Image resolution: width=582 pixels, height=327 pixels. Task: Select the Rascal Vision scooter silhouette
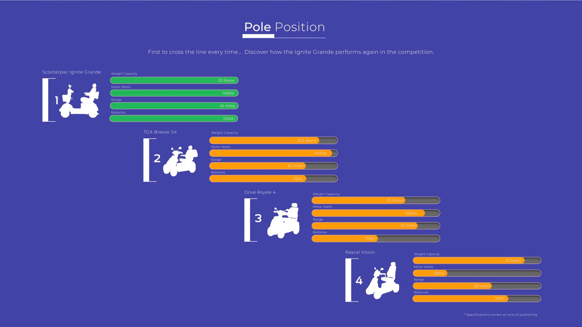(383, 281)
